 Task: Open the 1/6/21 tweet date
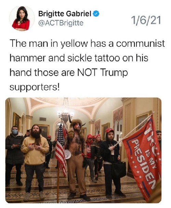146,20
